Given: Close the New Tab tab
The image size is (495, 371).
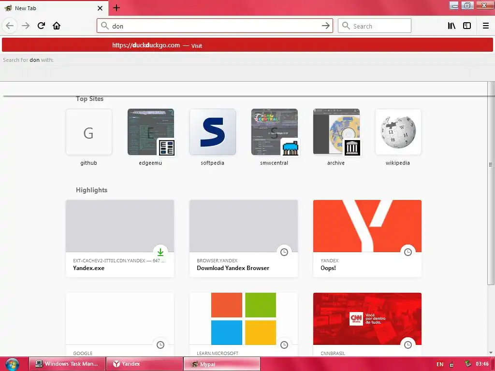Looking at the screenshot, I should pos(100,8).
